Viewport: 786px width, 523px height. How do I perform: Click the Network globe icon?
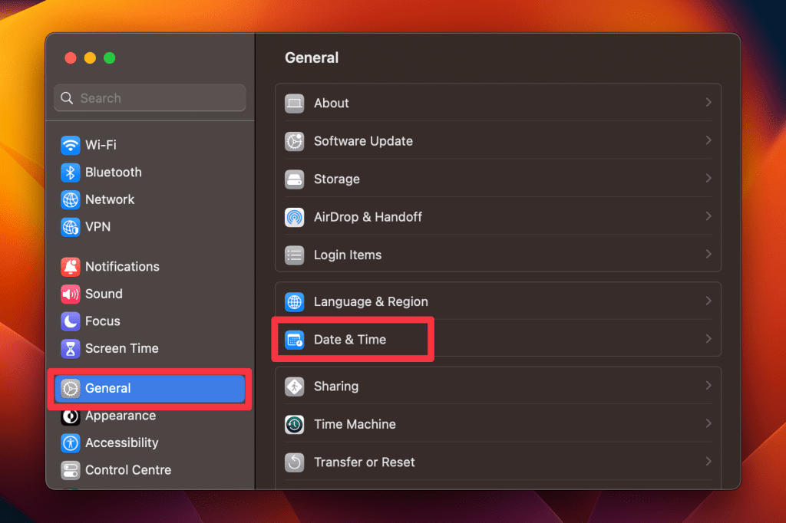[x=70, y=200]
